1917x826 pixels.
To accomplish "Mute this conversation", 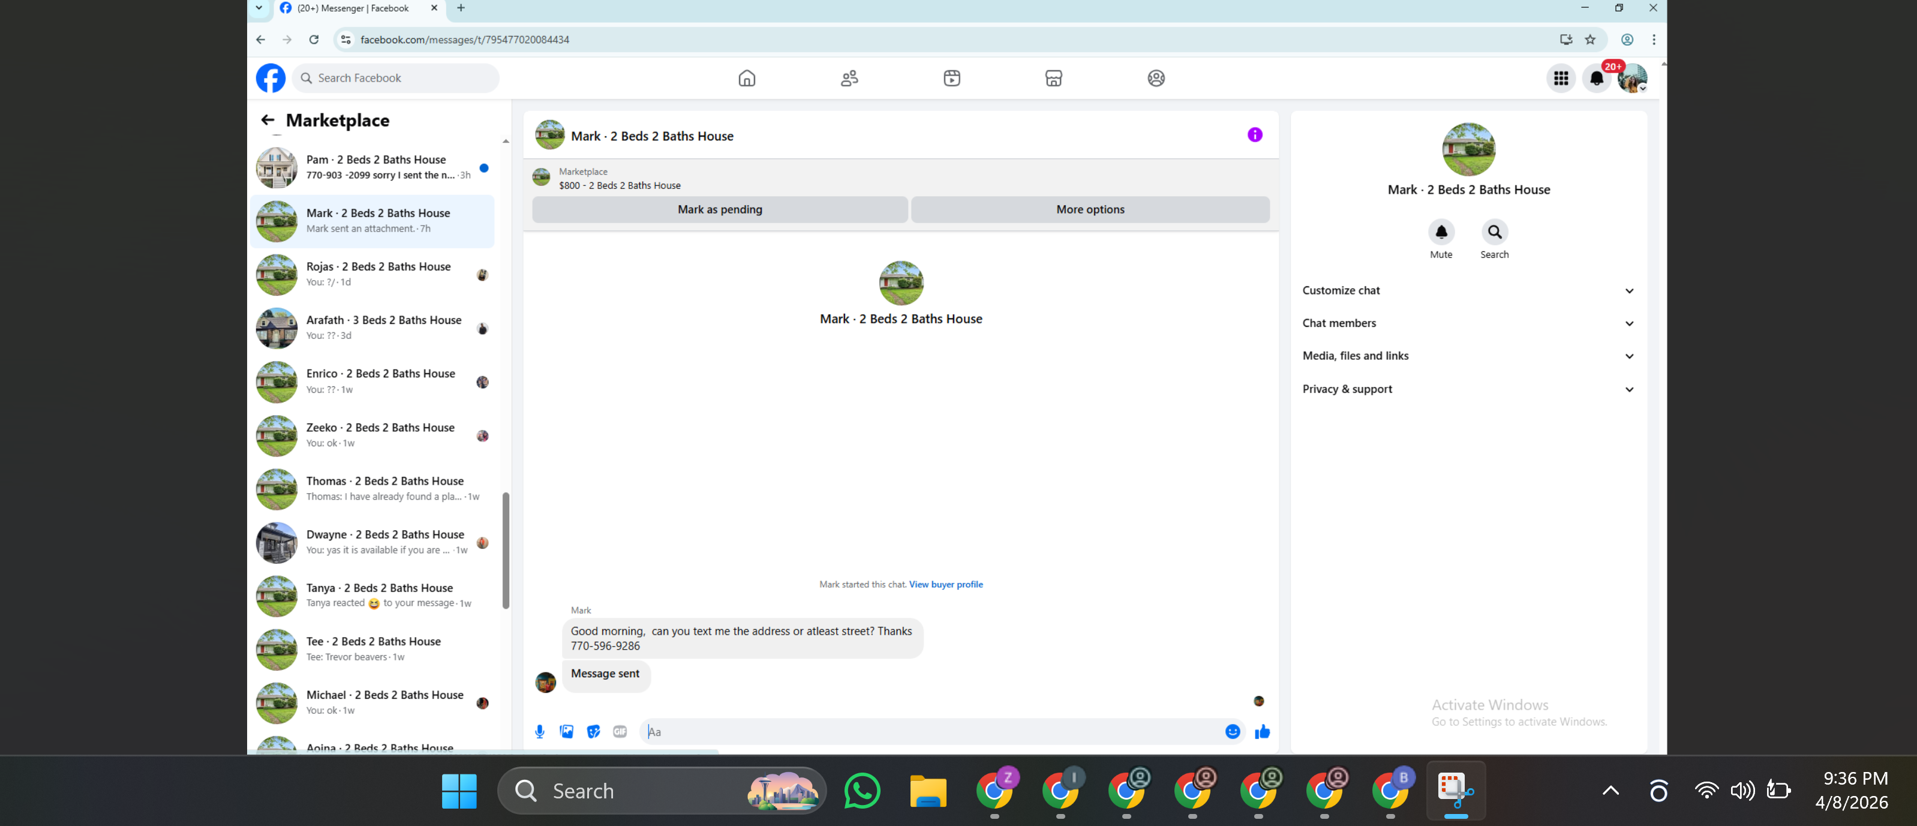I will pos(1441,232).
